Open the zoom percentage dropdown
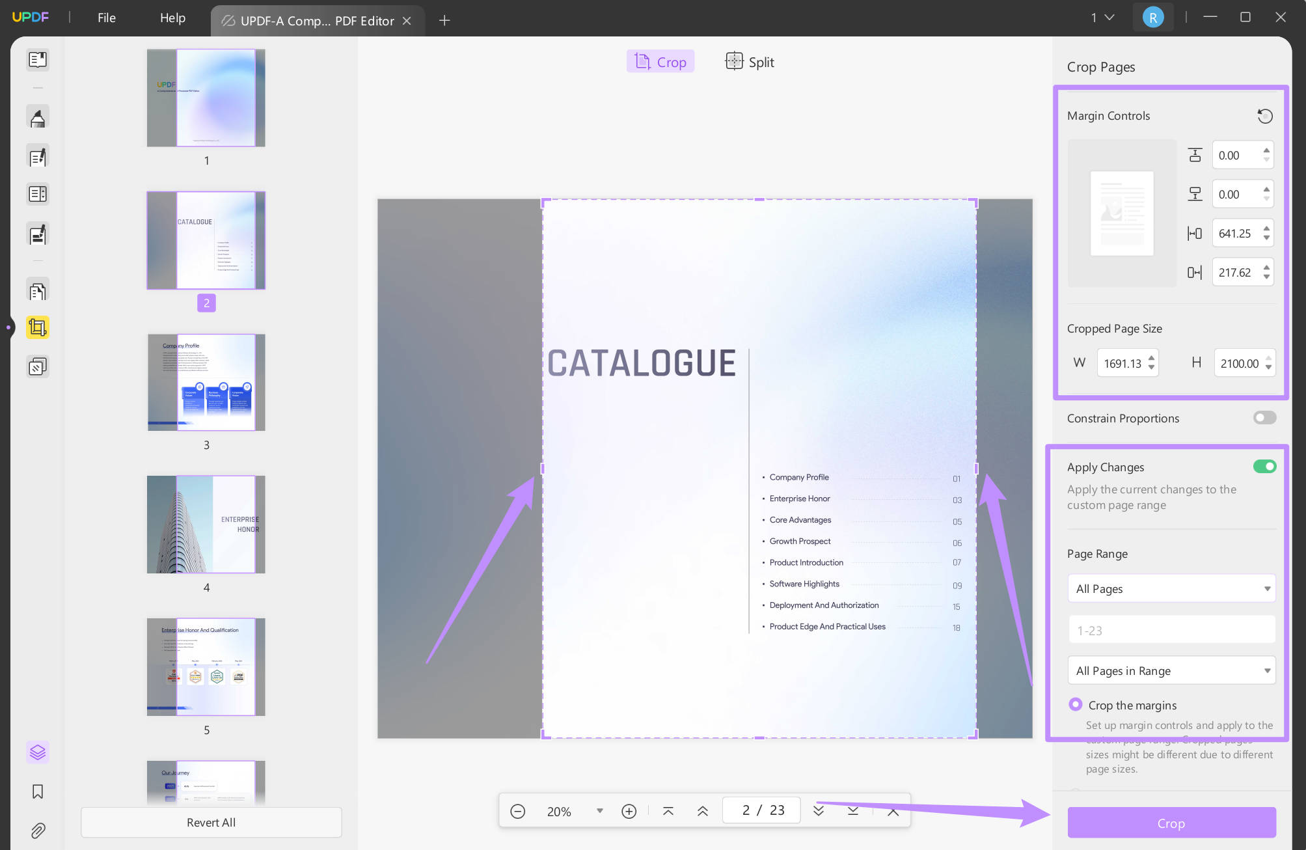The height and width of the screenshot is (850, 1306). pos(599,810)
